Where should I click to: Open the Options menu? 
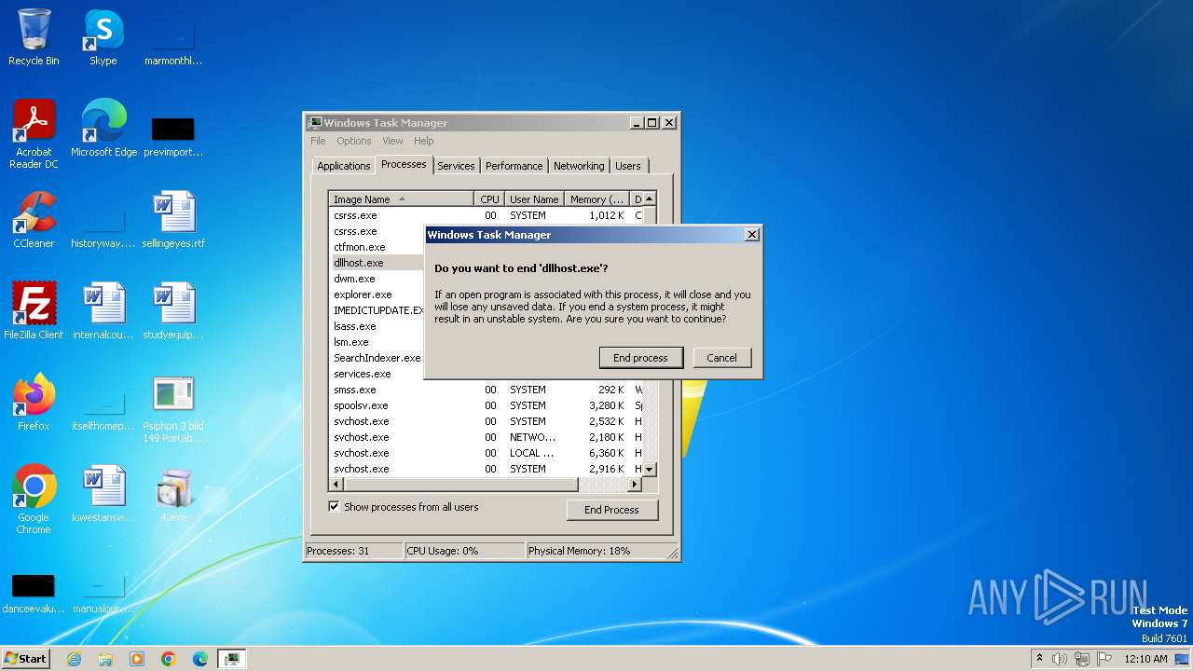(354, 141)
